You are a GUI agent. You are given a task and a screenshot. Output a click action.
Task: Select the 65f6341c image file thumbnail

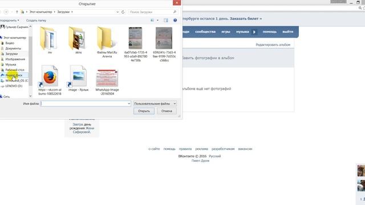tap(164, 44)
